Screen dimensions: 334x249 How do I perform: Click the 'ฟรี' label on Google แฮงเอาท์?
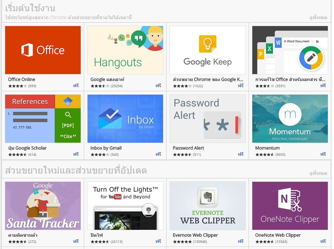pos(158,85)
